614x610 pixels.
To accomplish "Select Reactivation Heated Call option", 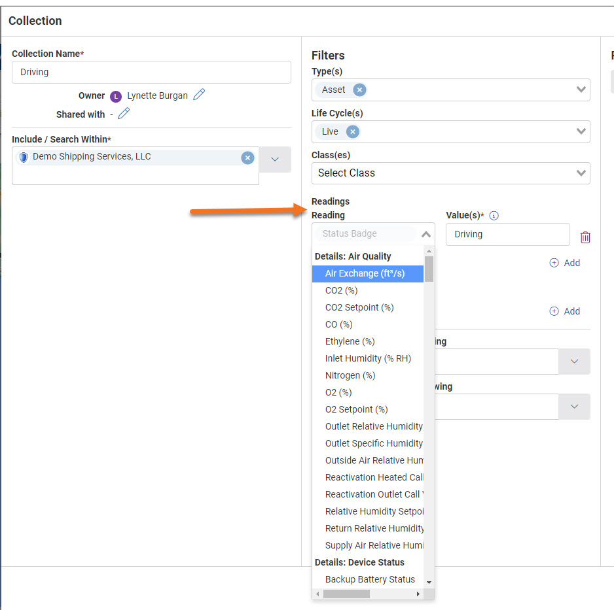I will (x=368, y=477).
